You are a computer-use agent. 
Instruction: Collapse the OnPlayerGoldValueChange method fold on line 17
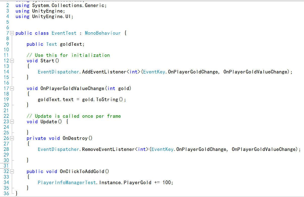[12, 89]
